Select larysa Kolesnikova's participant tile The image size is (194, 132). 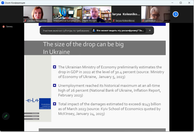(126, 14)
